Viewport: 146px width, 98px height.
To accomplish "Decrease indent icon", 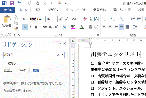I will (x=133, y=19).
